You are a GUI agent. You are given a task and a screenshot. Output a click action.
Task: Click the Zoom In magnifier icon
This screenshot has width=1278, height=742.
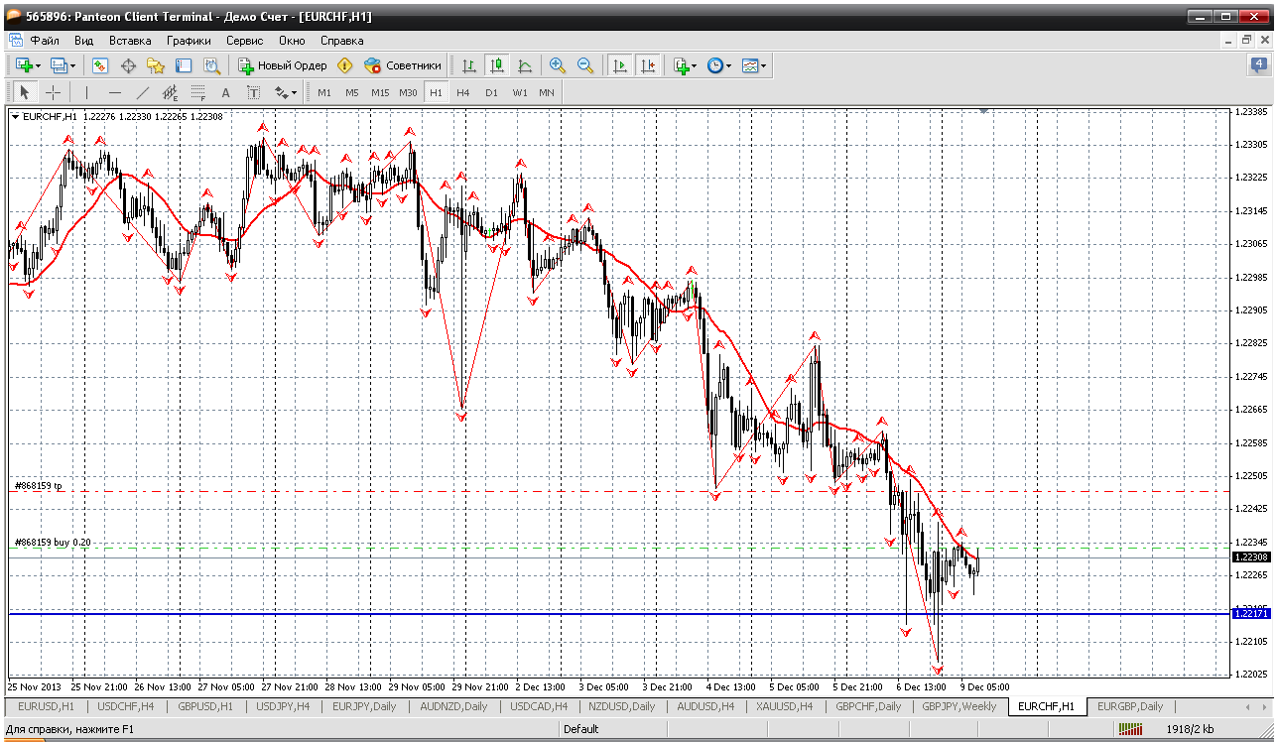click(x=557, y=65)
